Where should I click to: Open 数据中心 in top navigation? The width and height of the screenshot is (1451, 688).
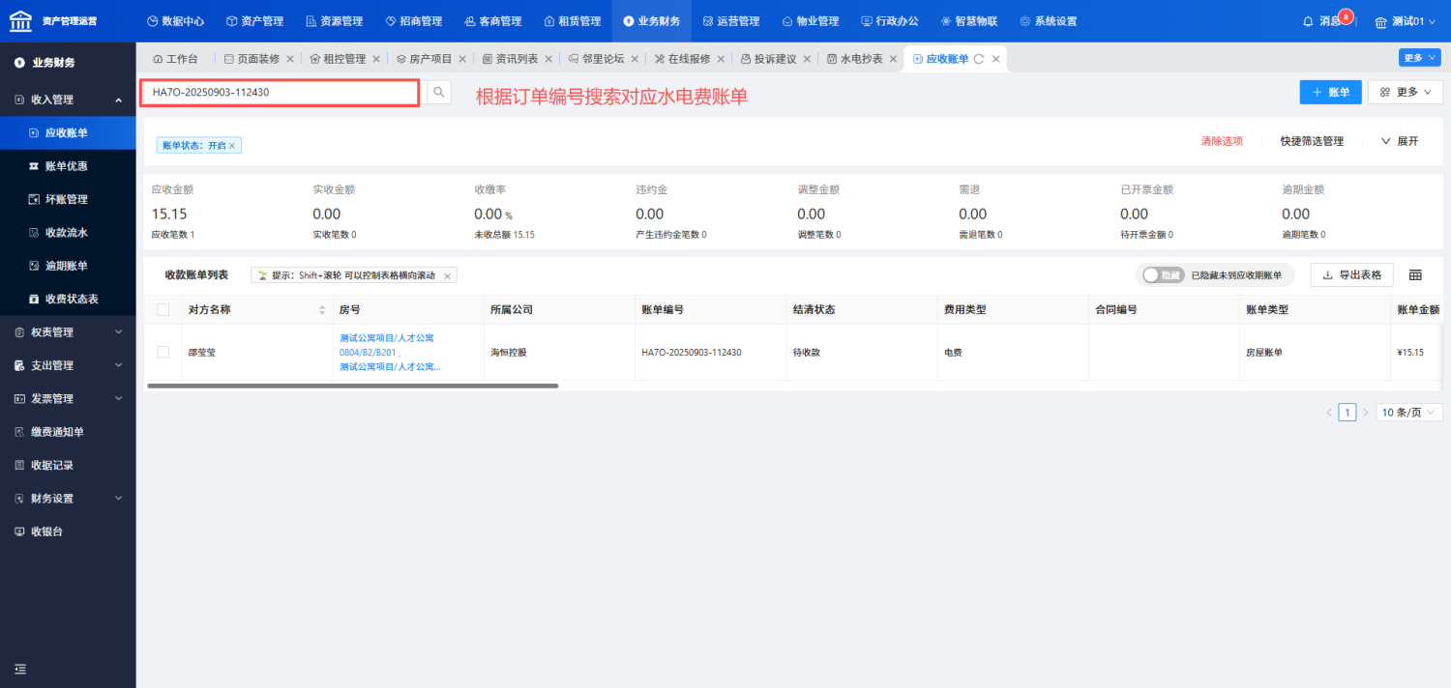click(175, 21)
